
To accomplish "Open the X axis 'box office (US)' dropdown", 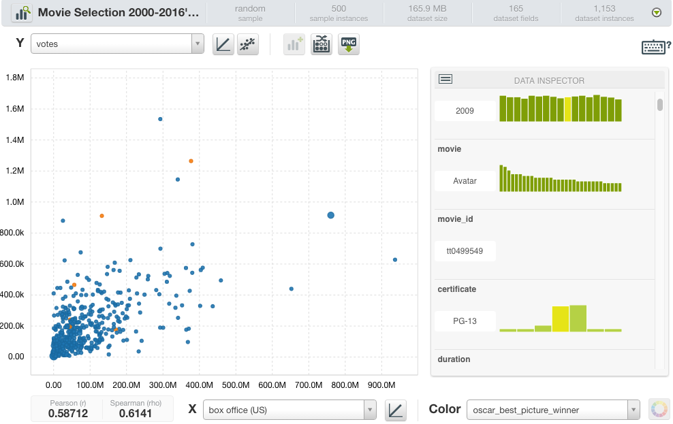I will point(289,410).
